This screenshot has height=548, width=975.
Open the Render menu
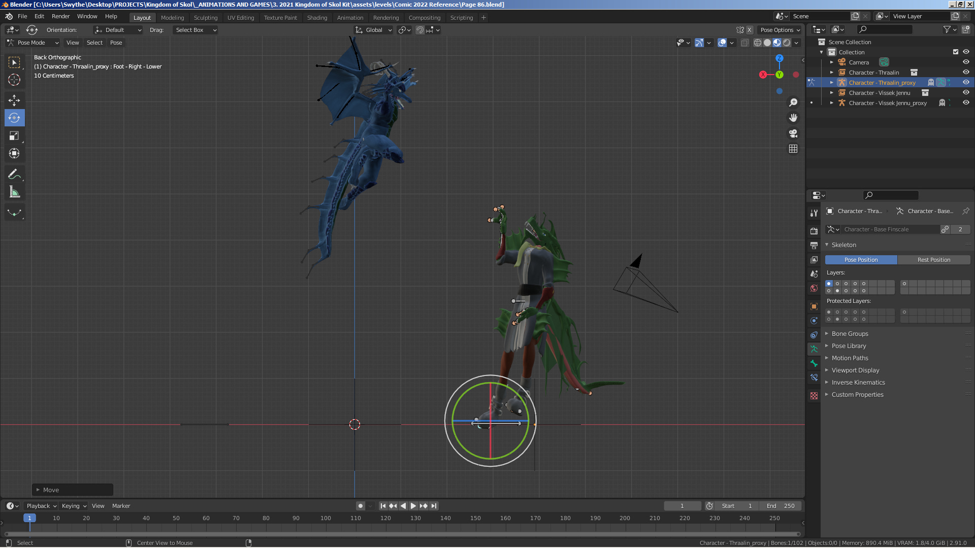(60, 16)
